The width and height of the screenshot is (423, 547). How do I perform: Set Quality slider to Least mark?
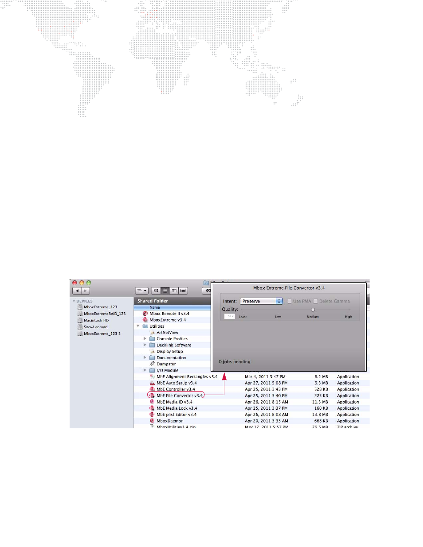point(243,317)
